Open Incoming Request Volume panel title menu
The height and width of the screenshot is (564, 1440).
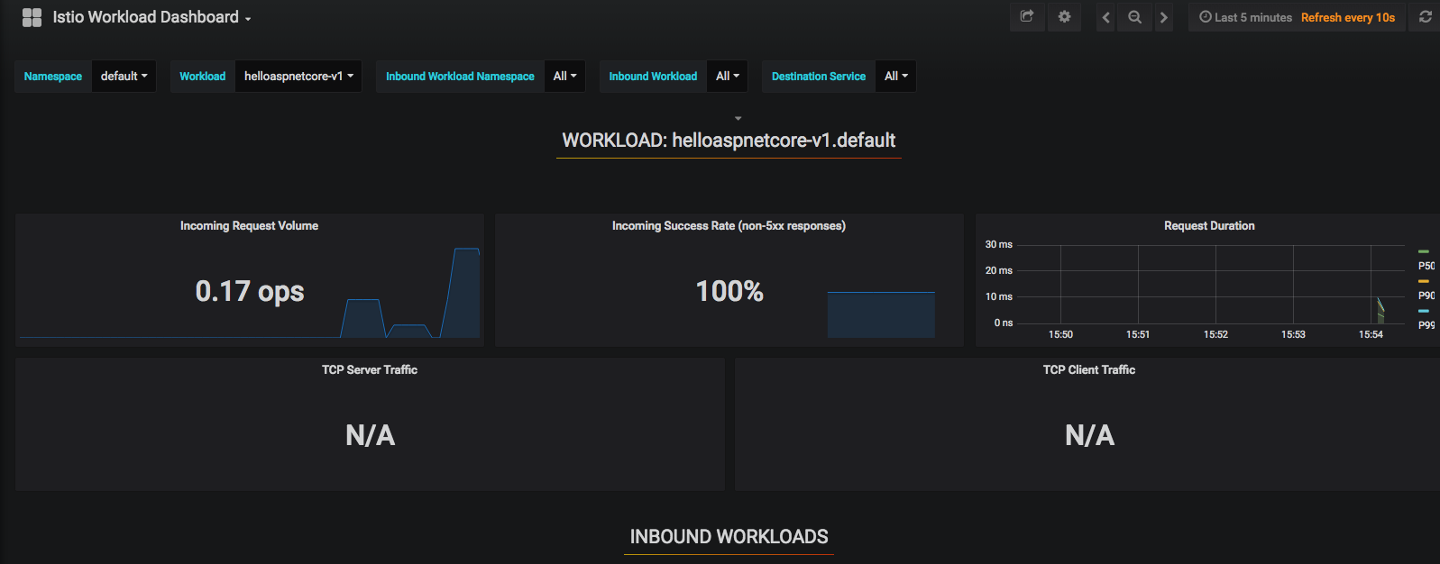249,226
